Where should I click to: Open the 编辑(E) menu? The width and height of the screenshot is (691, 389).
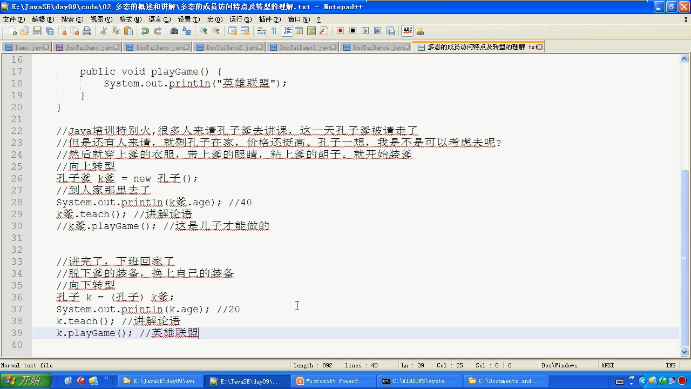[x=43, y=19]
